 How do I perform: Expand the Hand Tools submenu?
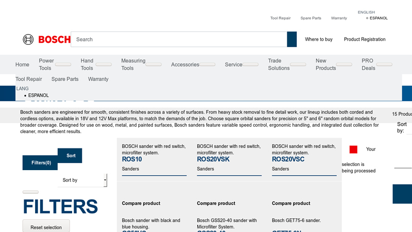(x=104, y=65)
